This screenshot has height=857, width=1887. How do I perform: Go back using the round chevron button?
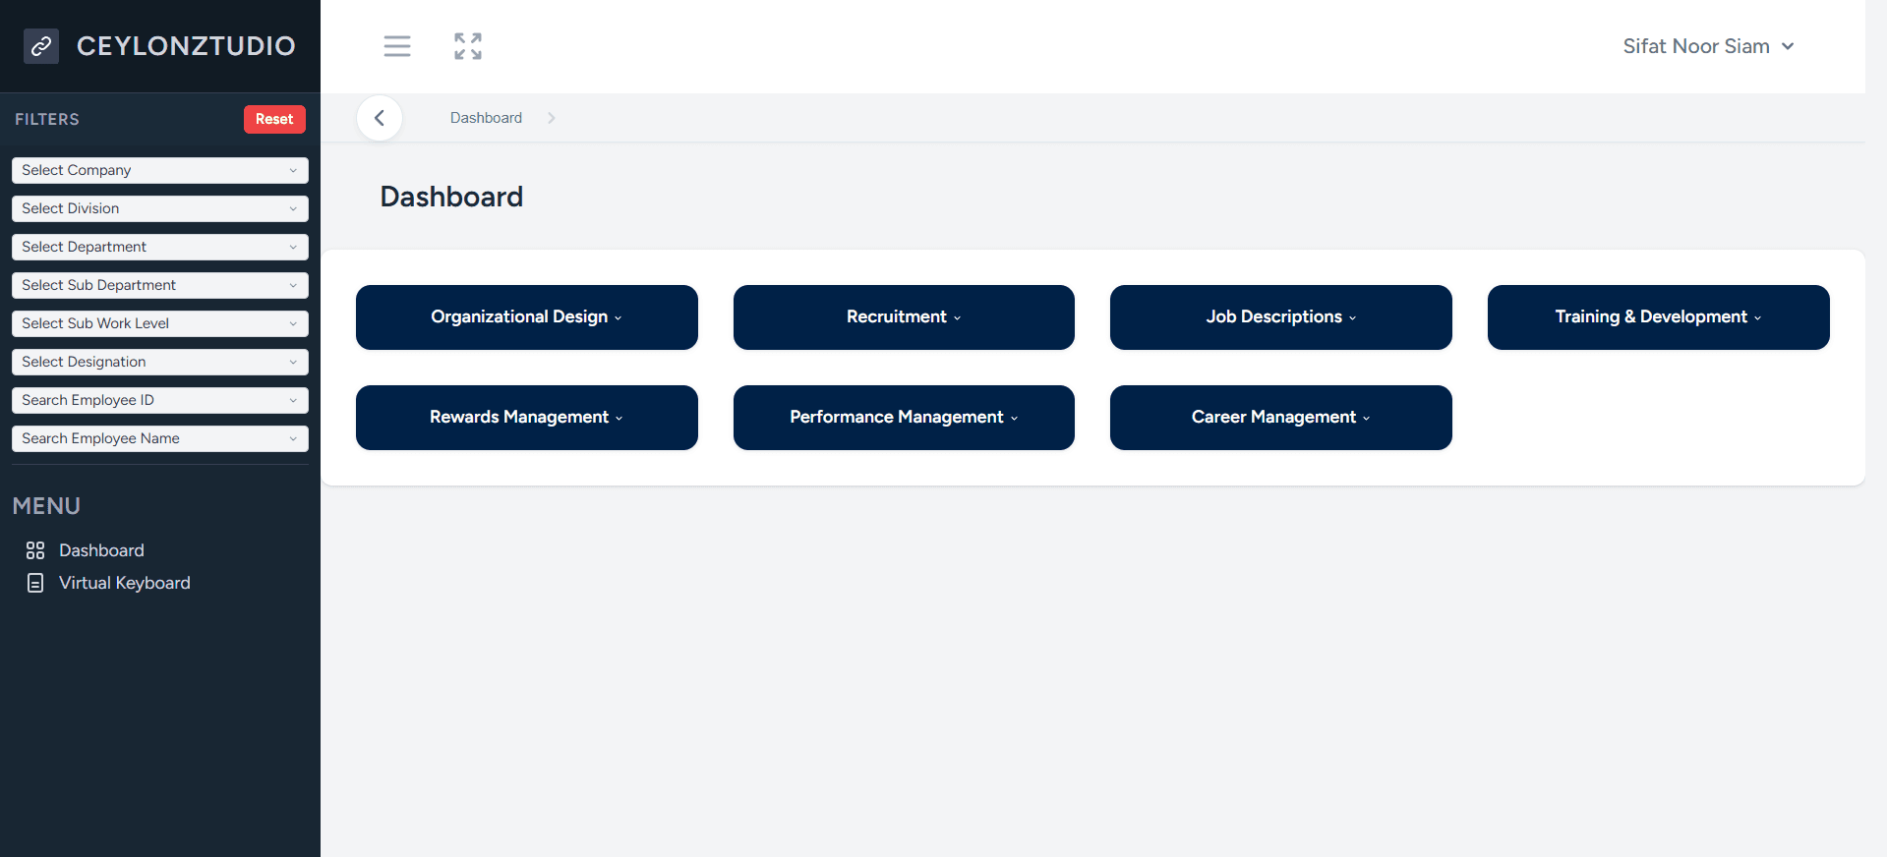(380, 118)
